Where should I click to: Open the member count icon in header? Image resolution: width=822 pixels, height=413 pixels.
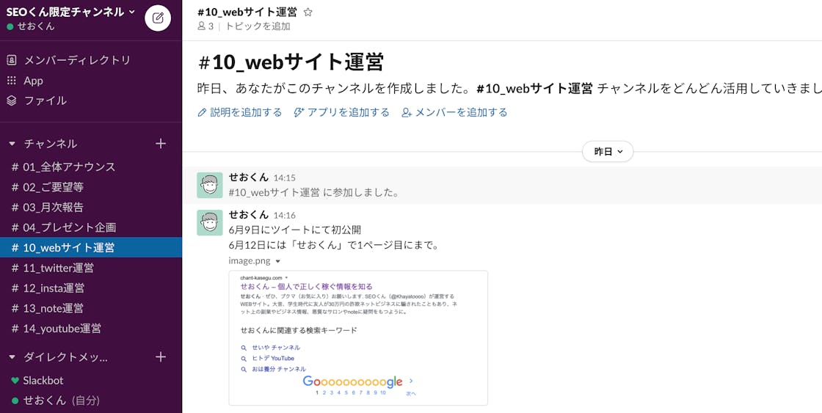(205, 26)
